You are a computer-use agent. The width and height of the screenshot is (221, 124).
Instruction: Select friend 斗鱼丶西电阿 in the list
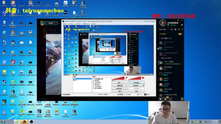[171, 63]
